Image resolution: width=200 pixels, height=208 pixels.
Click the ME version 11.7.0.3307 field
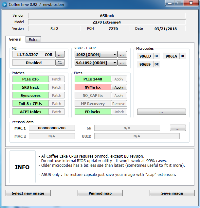[x=27, y=54]
